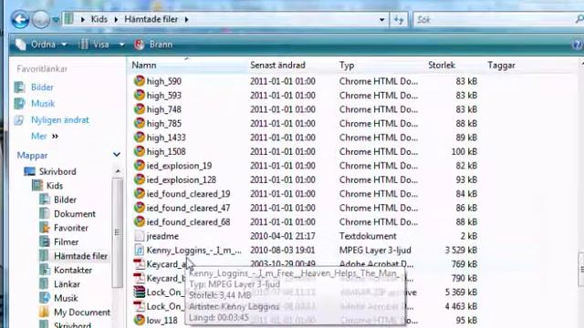Click the 100 kB size cell
The image size is (584, 328).
tap(464, 152)
